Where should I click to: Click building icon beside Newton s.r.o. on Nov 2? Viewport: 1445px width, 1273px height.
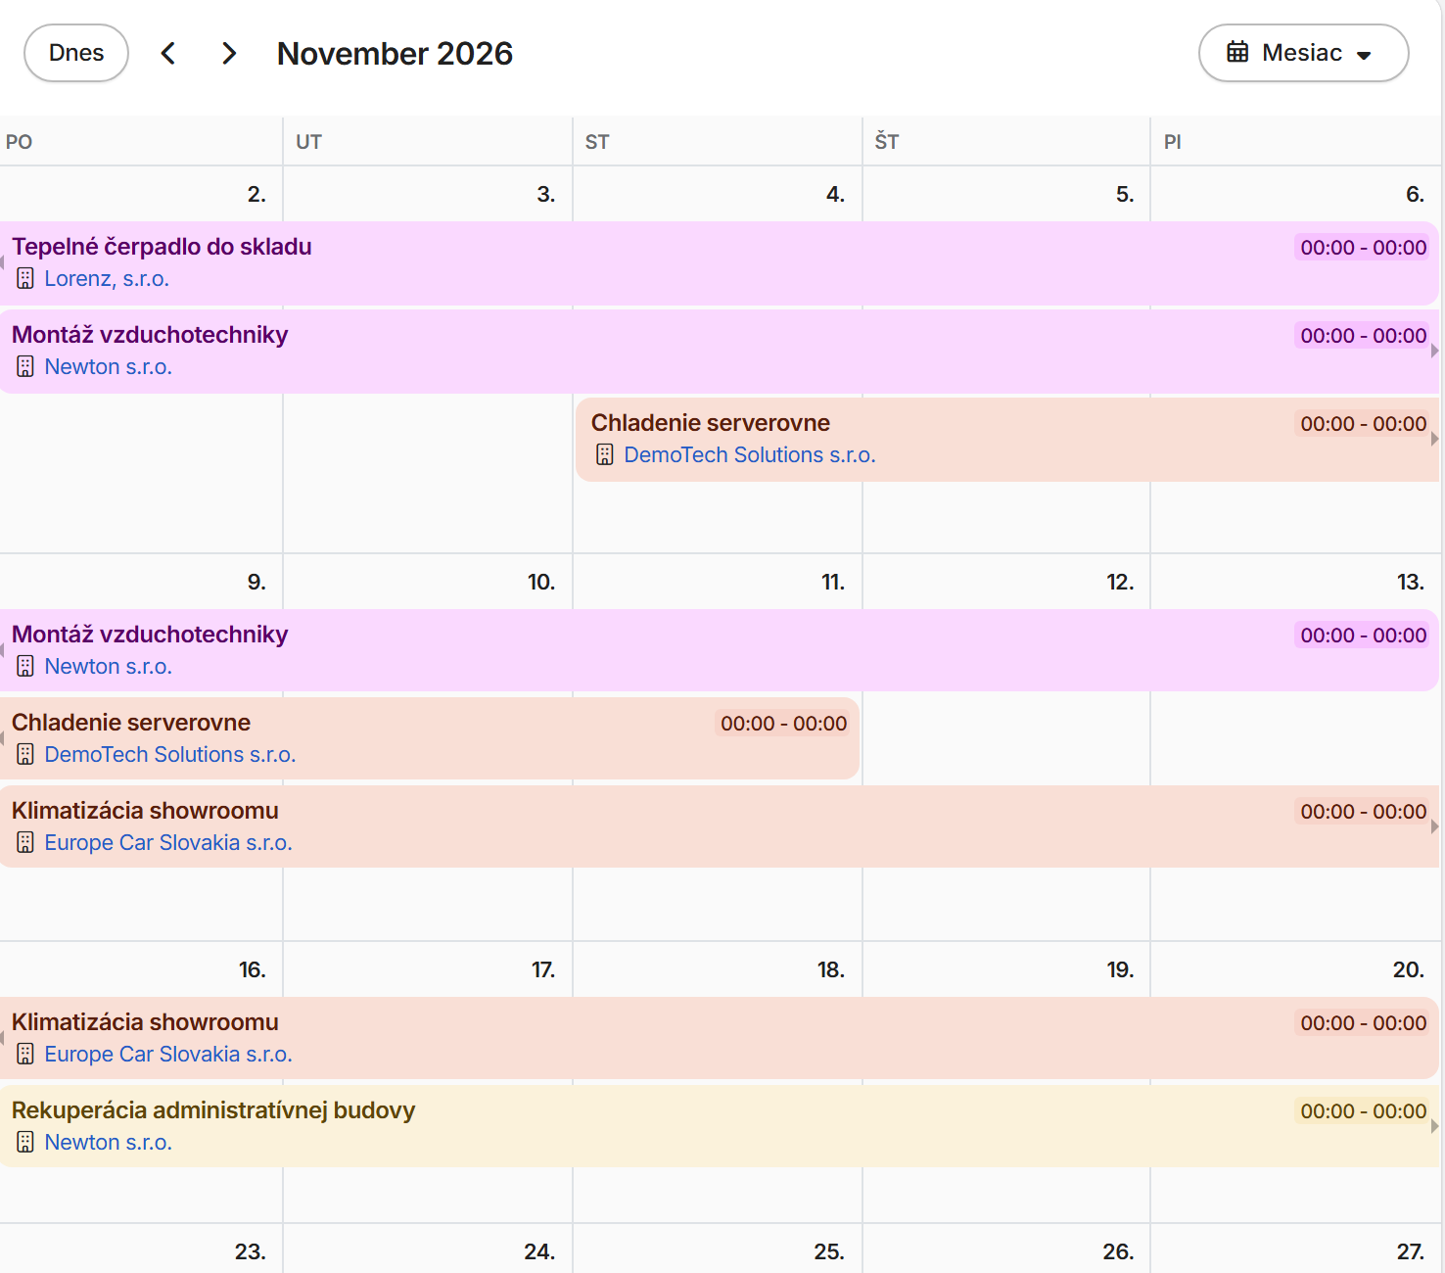pyautogui.click(x=25, y=367)
